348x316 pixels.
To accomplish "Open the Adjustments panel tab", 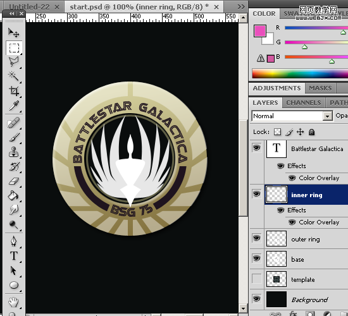I will tap(277, 88).
